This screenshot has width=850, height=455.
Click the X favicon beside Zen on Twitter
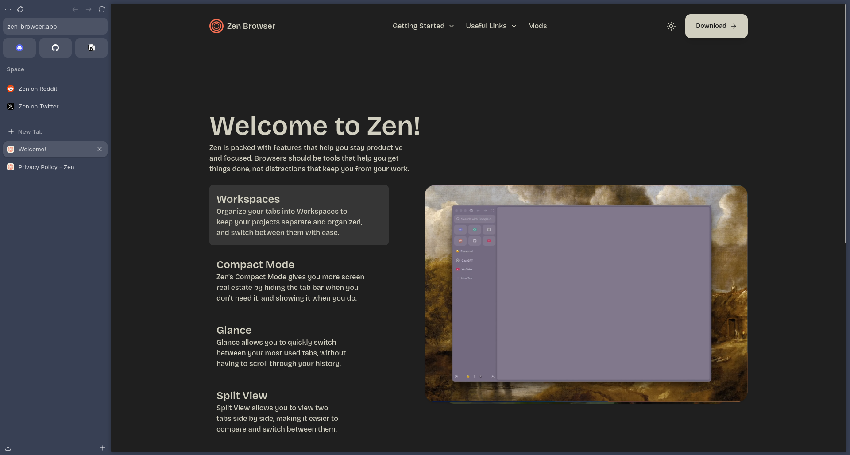tap(11, 106)
